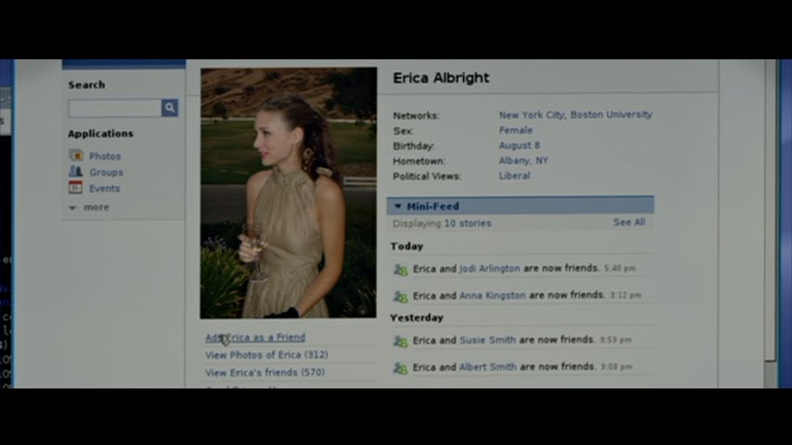Image resolution: width=792 pixels, height=445 pixels.
Task: Click friend icon beside Susie Smith story
Action: (x=400, y=341)
